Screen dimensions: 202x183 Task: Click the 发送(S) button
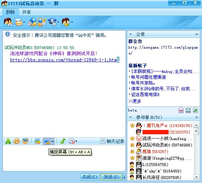coord(111,177)
